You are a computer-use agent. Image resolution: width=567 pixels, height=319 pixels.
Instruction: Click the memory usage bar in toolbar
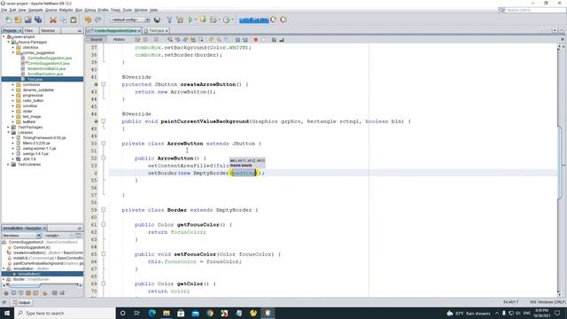point(254,19)
